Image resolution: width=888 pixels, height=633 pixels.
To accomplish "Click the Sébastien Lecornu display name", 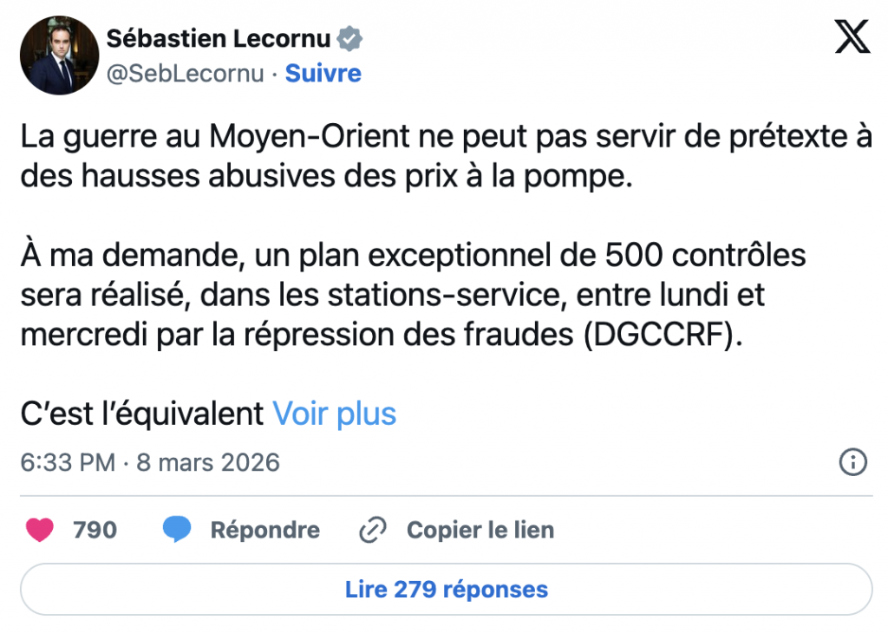I will pos(220,38).
